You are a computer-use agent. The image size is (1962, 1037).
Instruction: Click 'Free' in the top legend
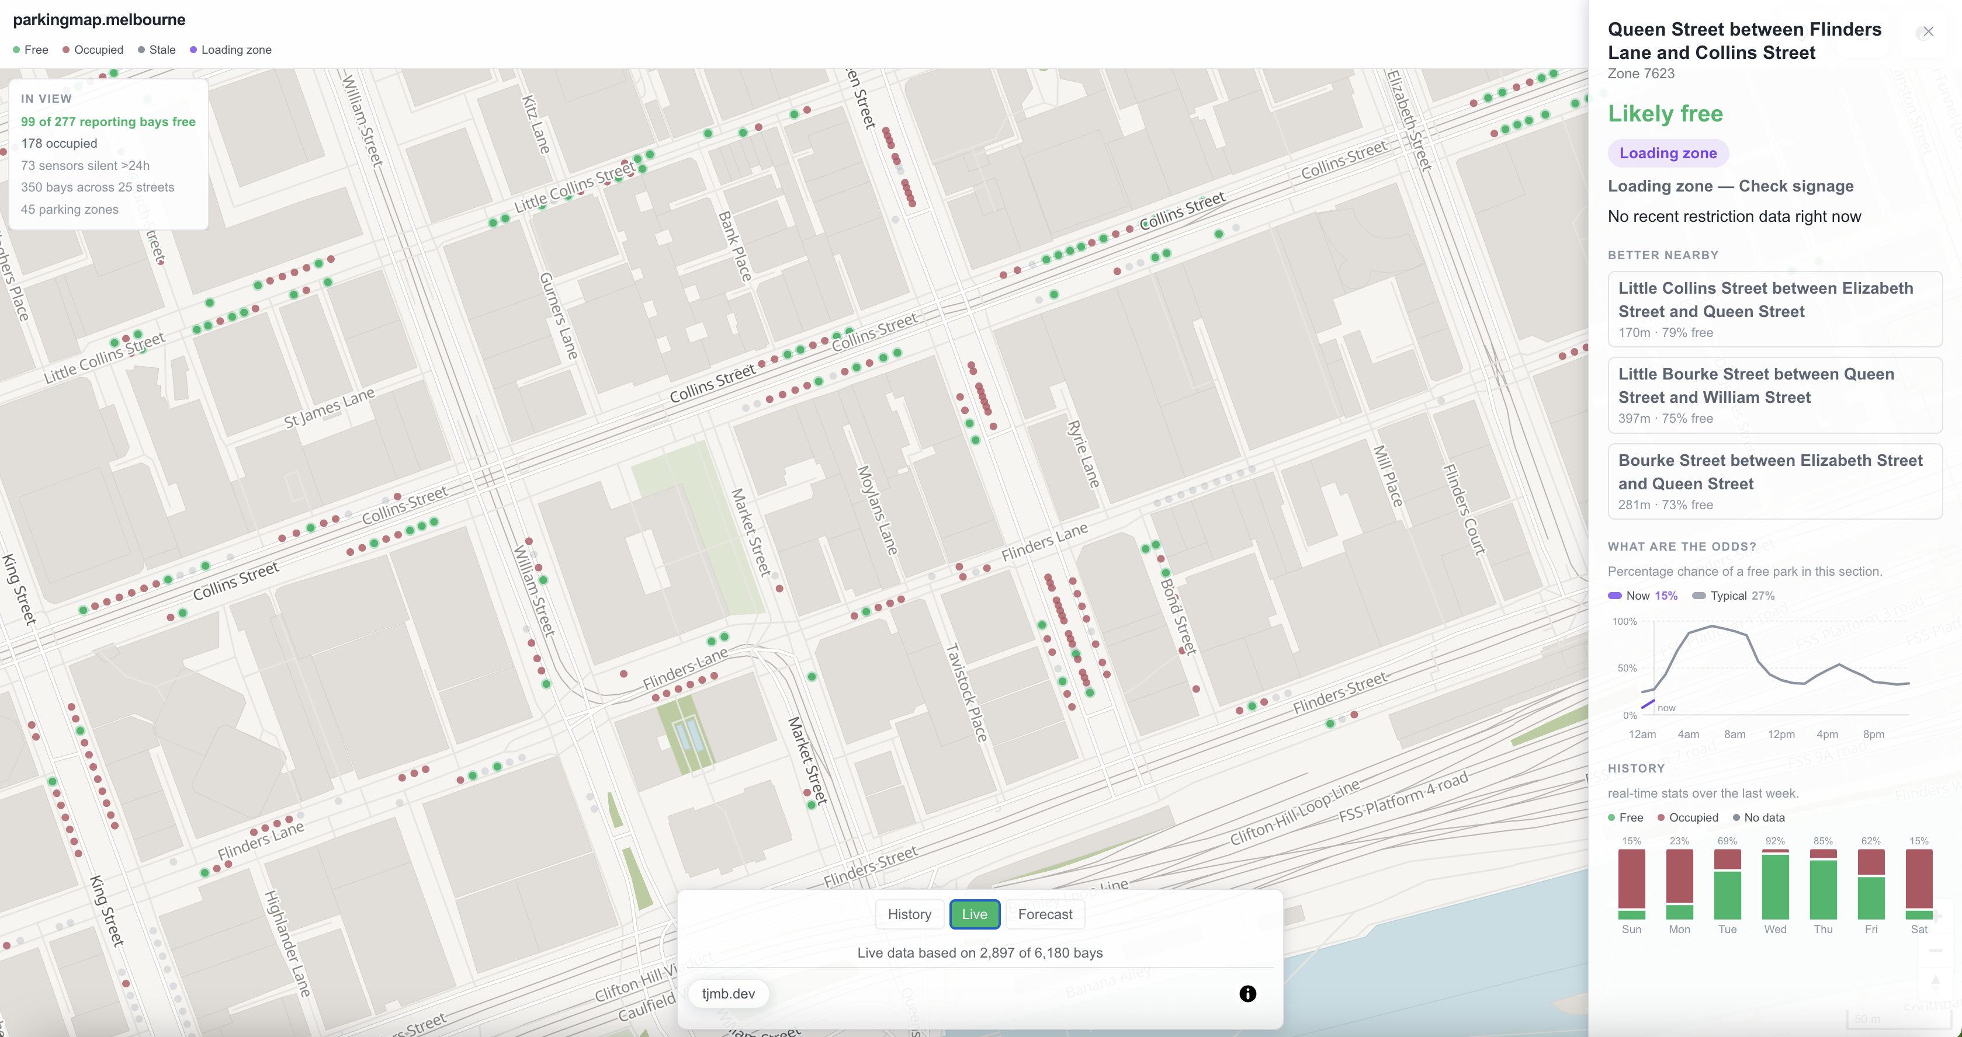pos(30,50)
